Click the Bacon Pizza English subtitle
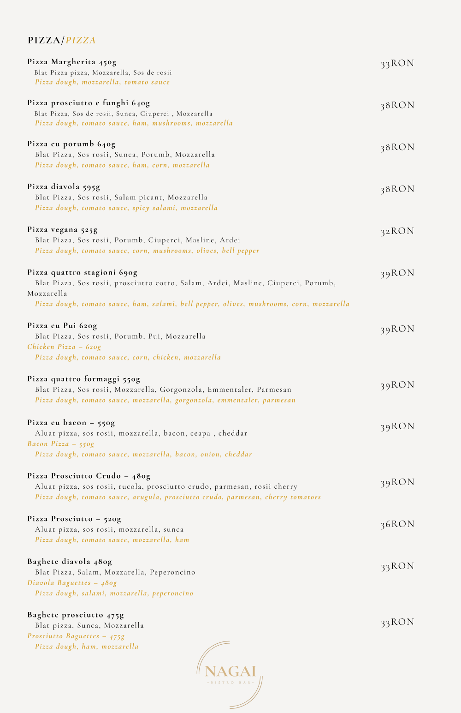The image size is (461, 713). click(61, 444)
